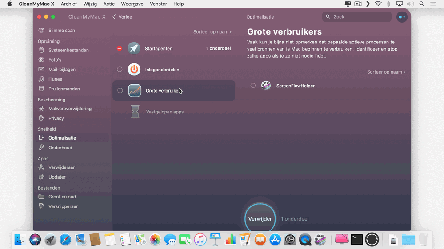Open the Actie menu
Screen dimensions: 444x249
[109, 4]
